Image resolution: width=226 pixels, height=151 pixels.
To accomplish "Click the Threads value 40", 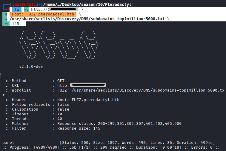I will coord(60,119).
